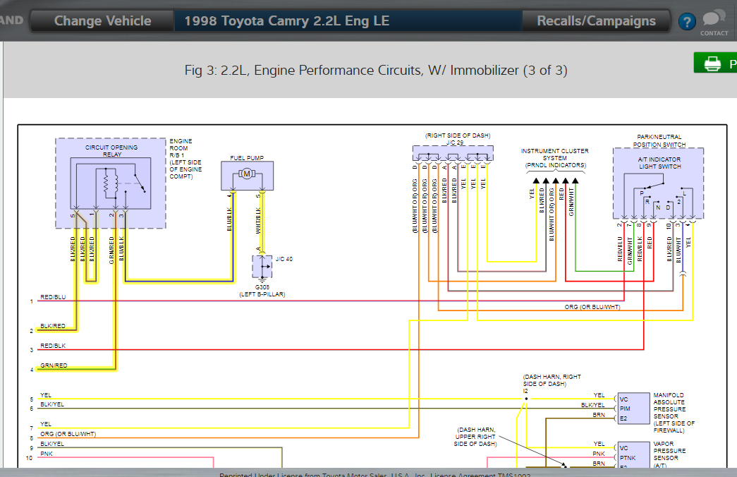737x477 pixels.
Task: Click the figure title Fig 3 heading
Action: 375,71
